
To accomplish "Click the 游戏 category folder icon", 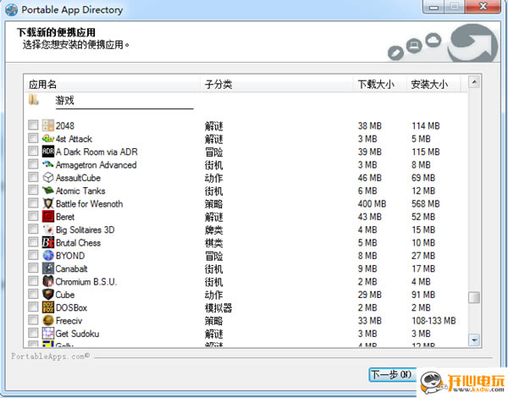I will [x=34, y=100].
